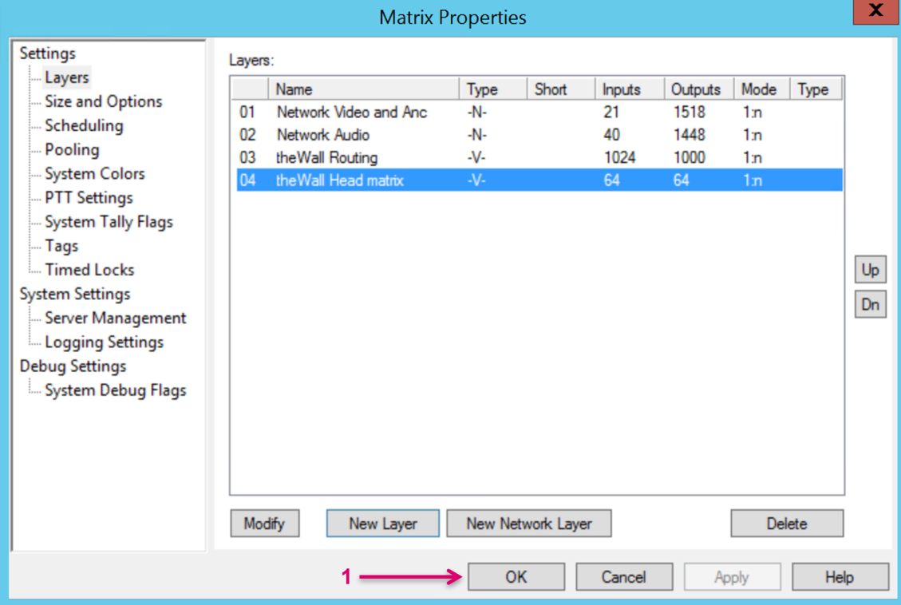Create a New Network Layer

click(528, 524)
